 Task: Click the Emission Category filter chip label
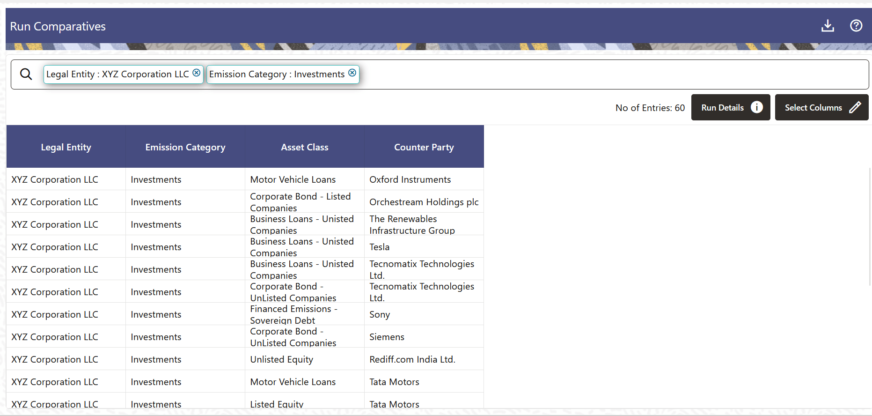(277, 74)
